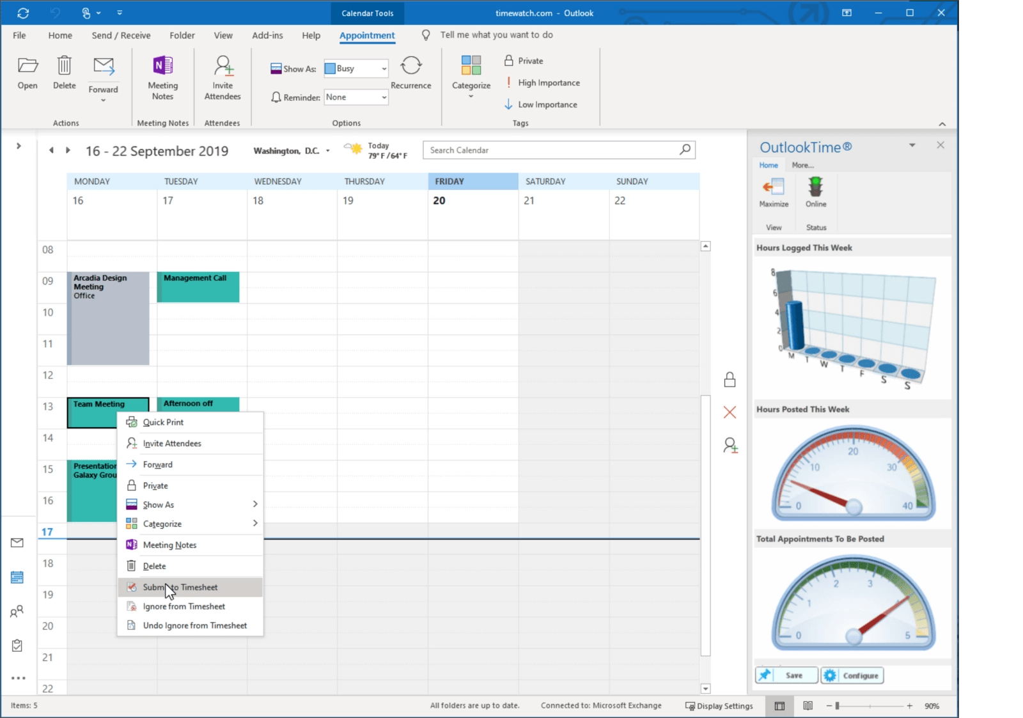Enable High Importance tag

pos(543,82)
